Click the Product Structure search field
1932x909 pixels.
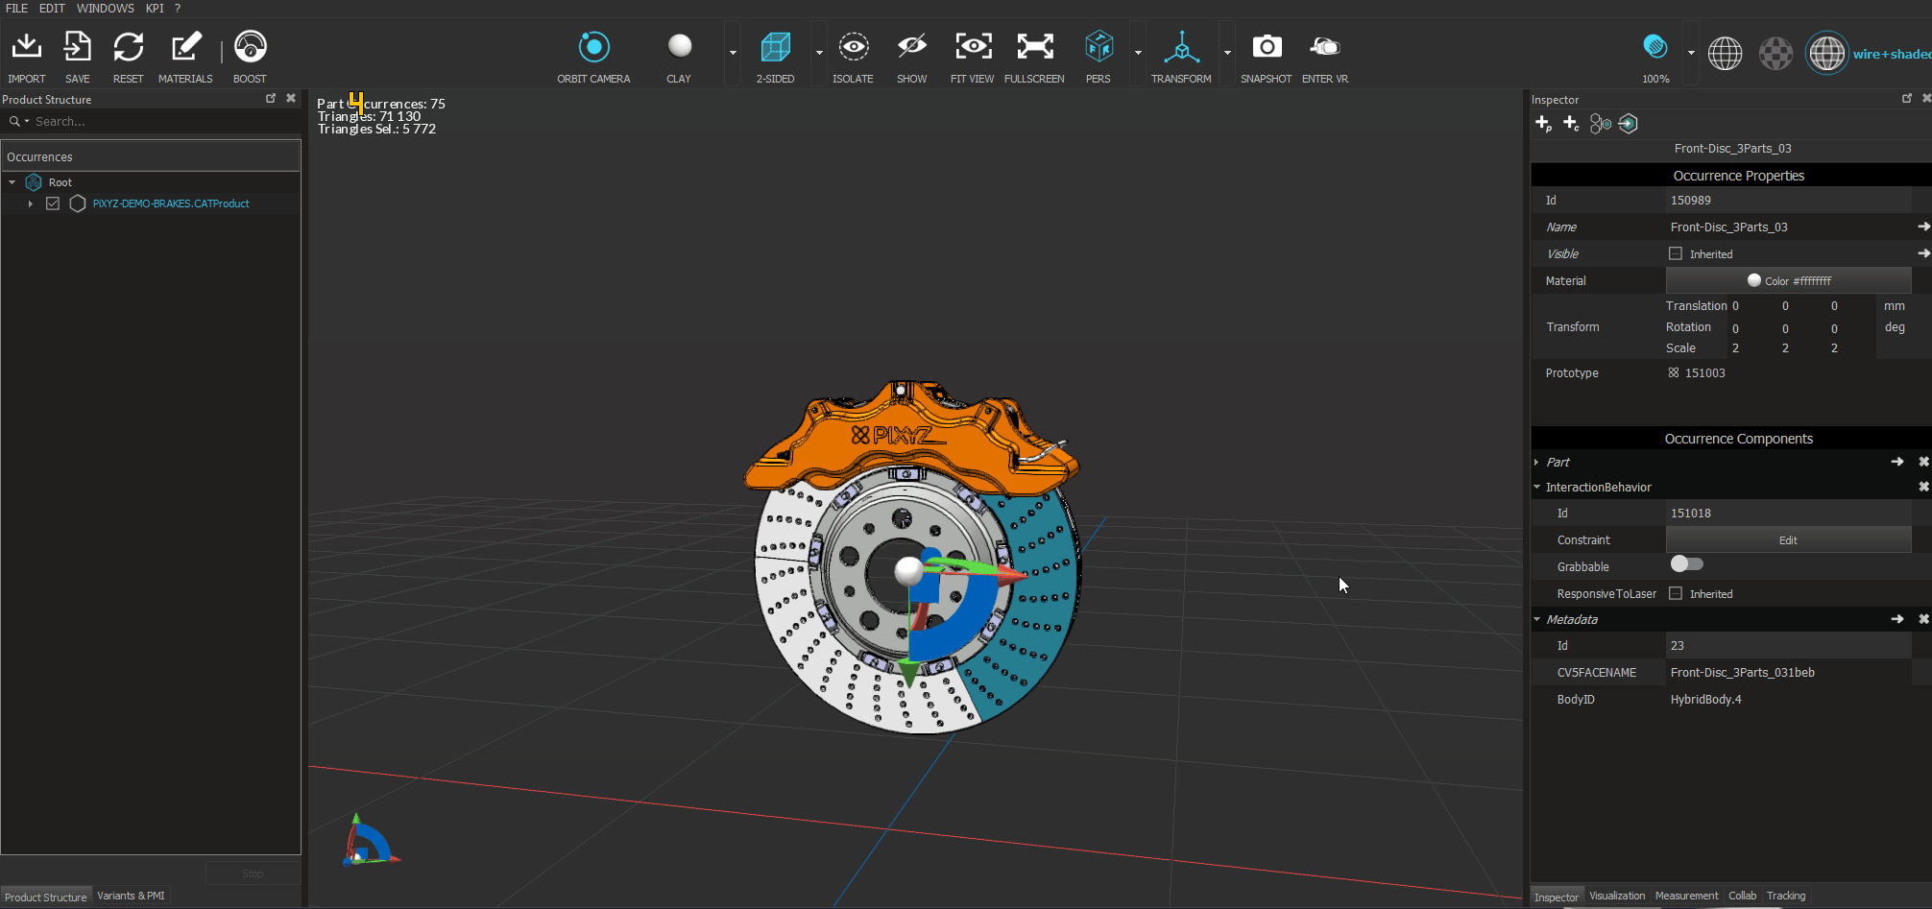coord(163,121)
